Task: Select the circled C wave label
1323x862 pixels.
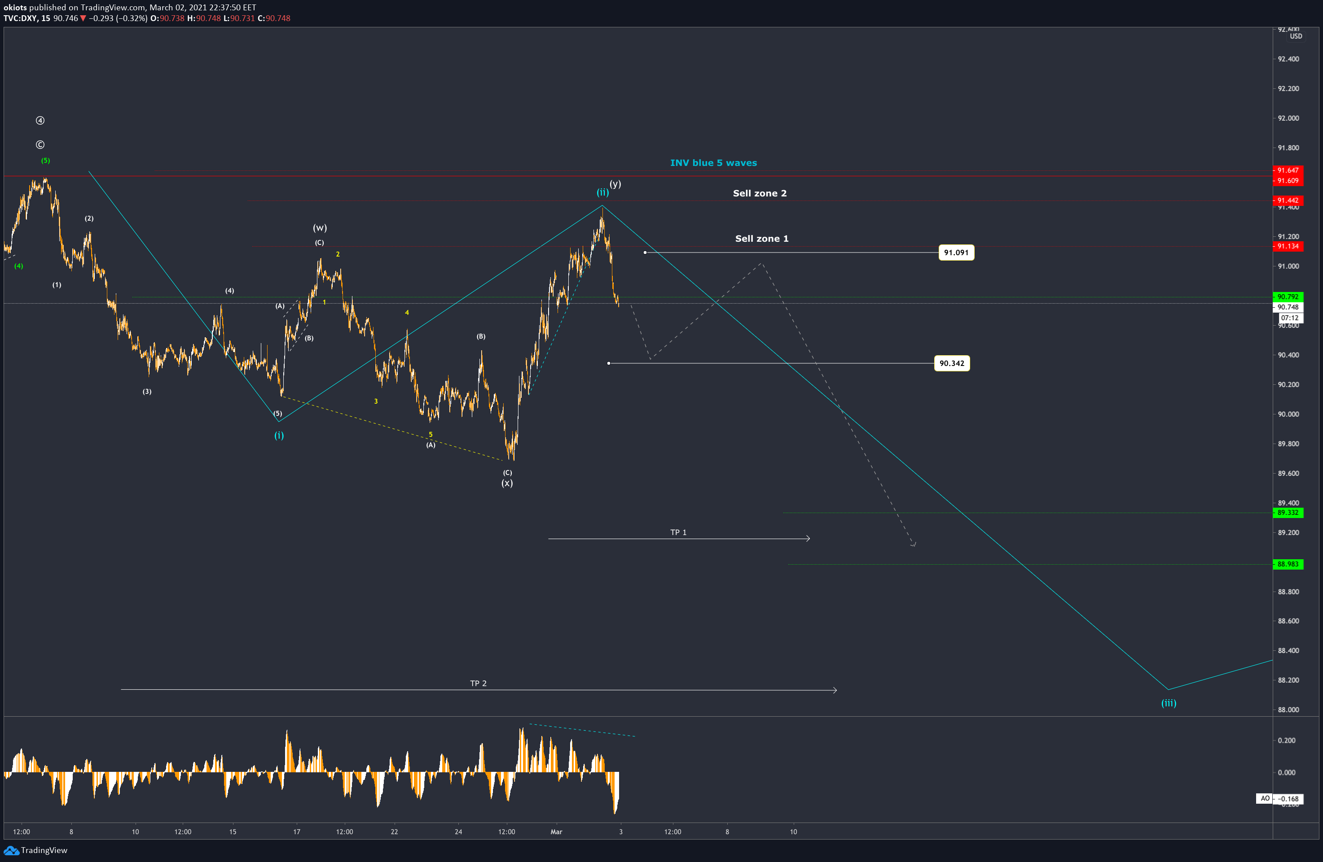Action: [x=40, y=145]
